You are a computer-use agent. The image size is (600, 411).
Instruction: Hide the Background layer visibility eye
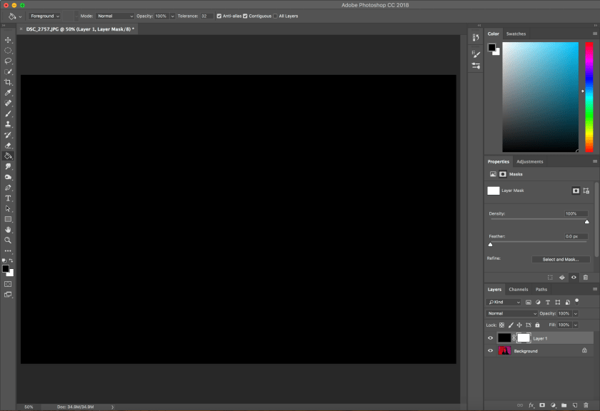tap(490, 351)
